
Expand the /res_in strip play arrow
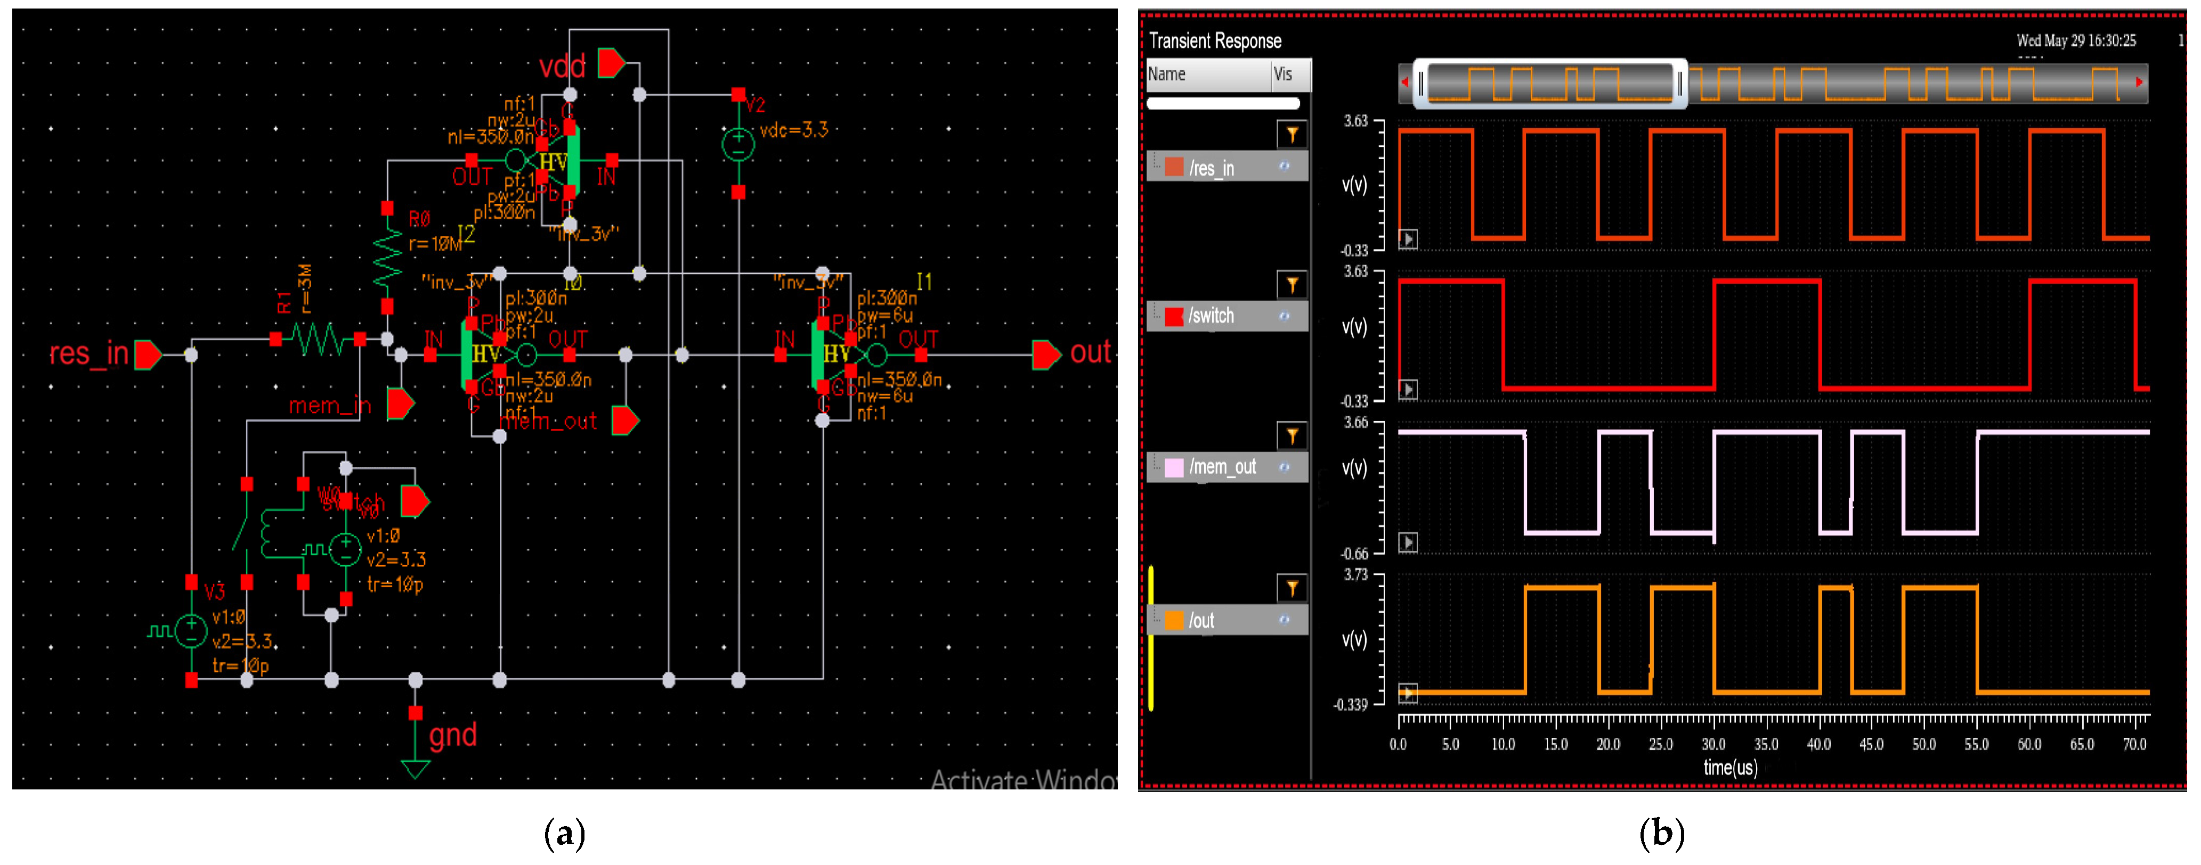click(x=1407, y=239)
